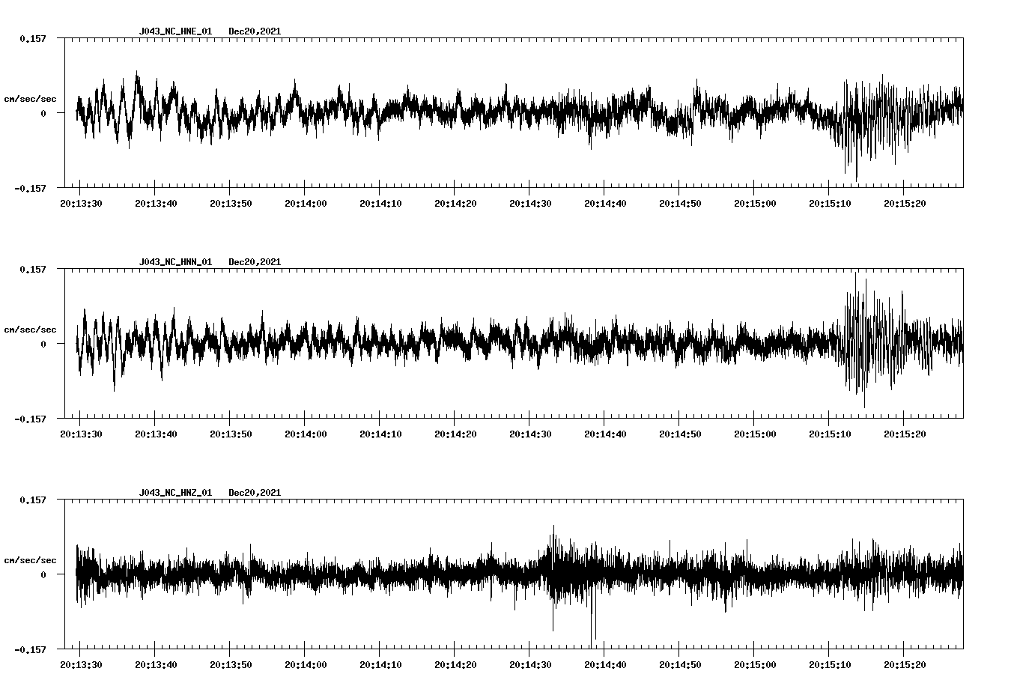The width and height of the screenshot is (1017, 692).
Task: Select the 20:14:30 time label on HNZ plot
Action: (x=529, y=664)
